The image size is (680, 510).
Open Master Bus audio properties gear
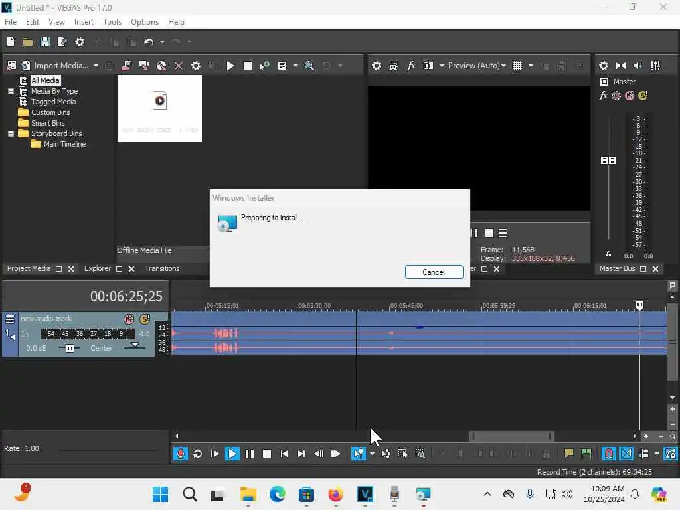pyautogui.click(x=603, y=66)
